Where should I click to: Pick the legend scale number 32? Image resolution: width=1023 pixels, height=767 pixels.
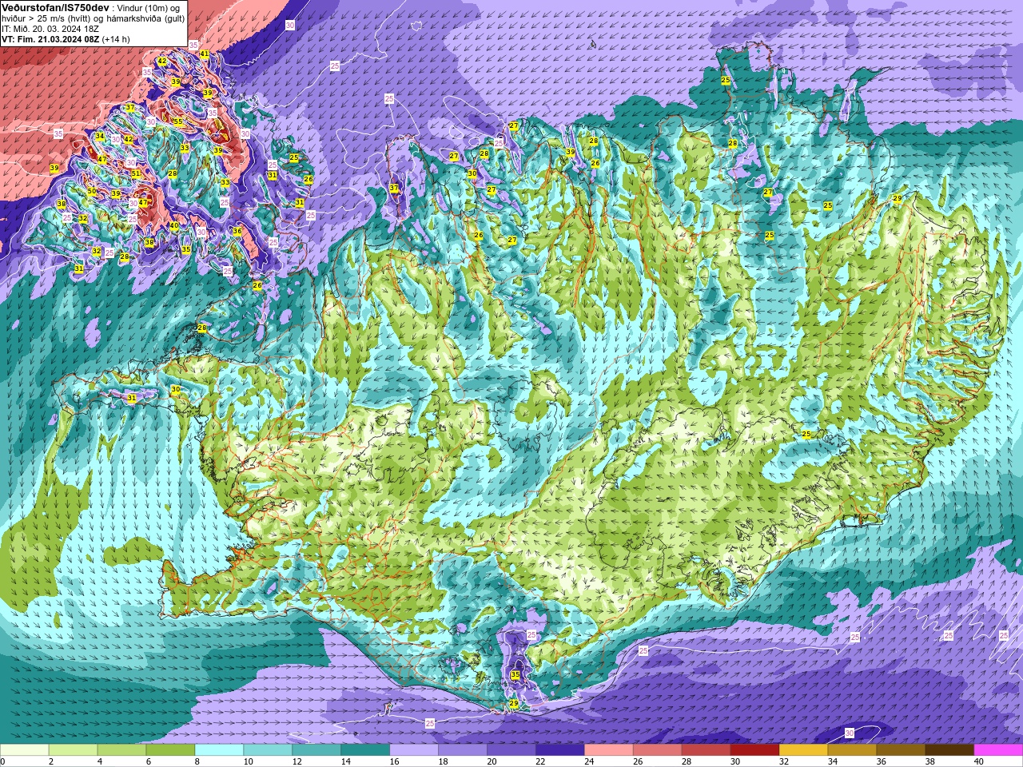(784, 762)
